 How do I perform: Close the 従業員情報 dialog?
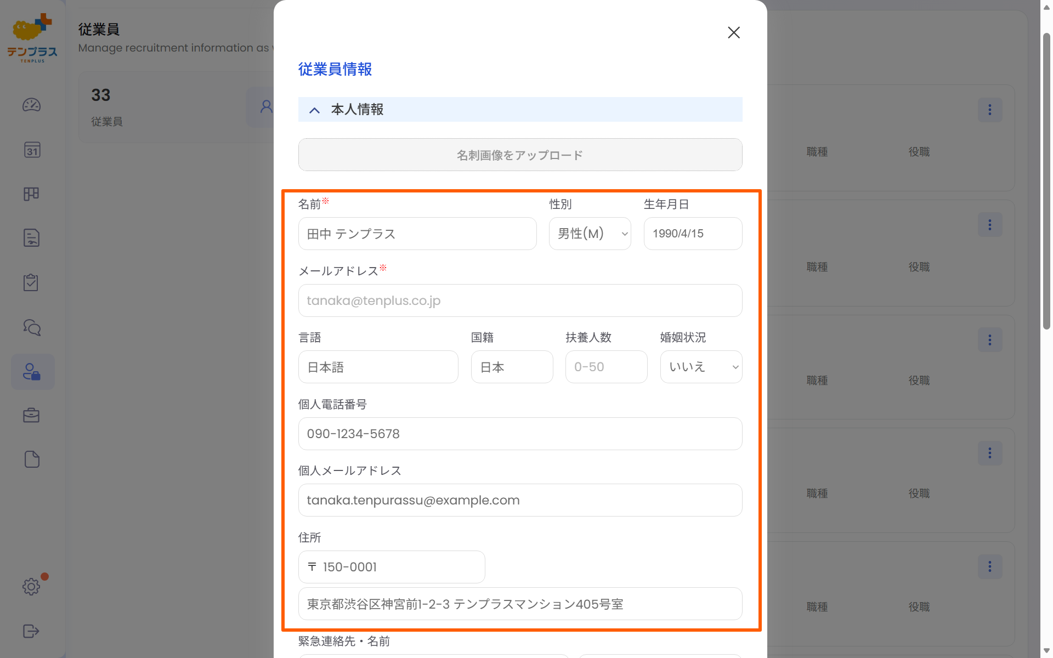coord(734,32)
